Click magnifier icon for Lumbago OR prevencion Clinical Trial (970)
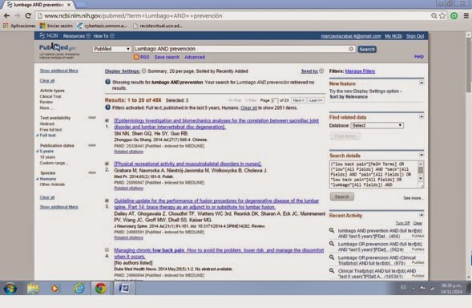The image size is (472, 308). tap(332, 257)
